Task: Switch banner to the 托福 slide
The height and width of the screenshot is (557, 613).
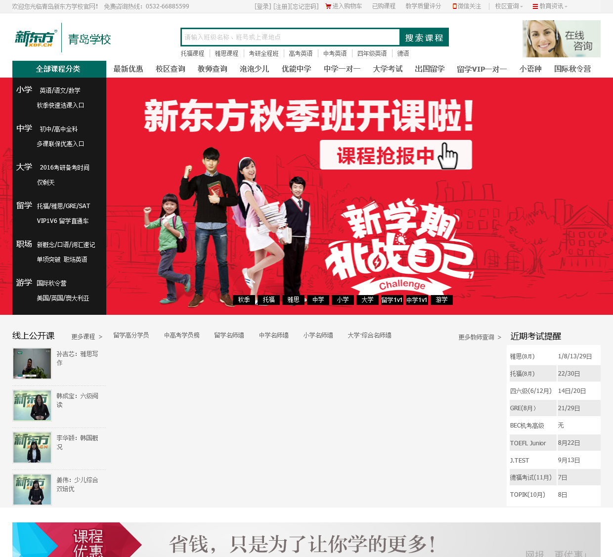Action: tap(269, 300)
